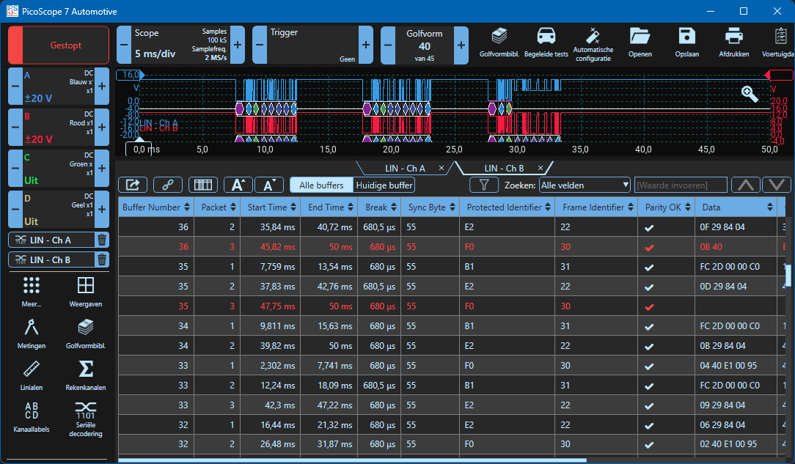Select the LIN - Ch A tab
This screenshot has height=464, width=795.
pyautogui.click(x=405, y=169)
